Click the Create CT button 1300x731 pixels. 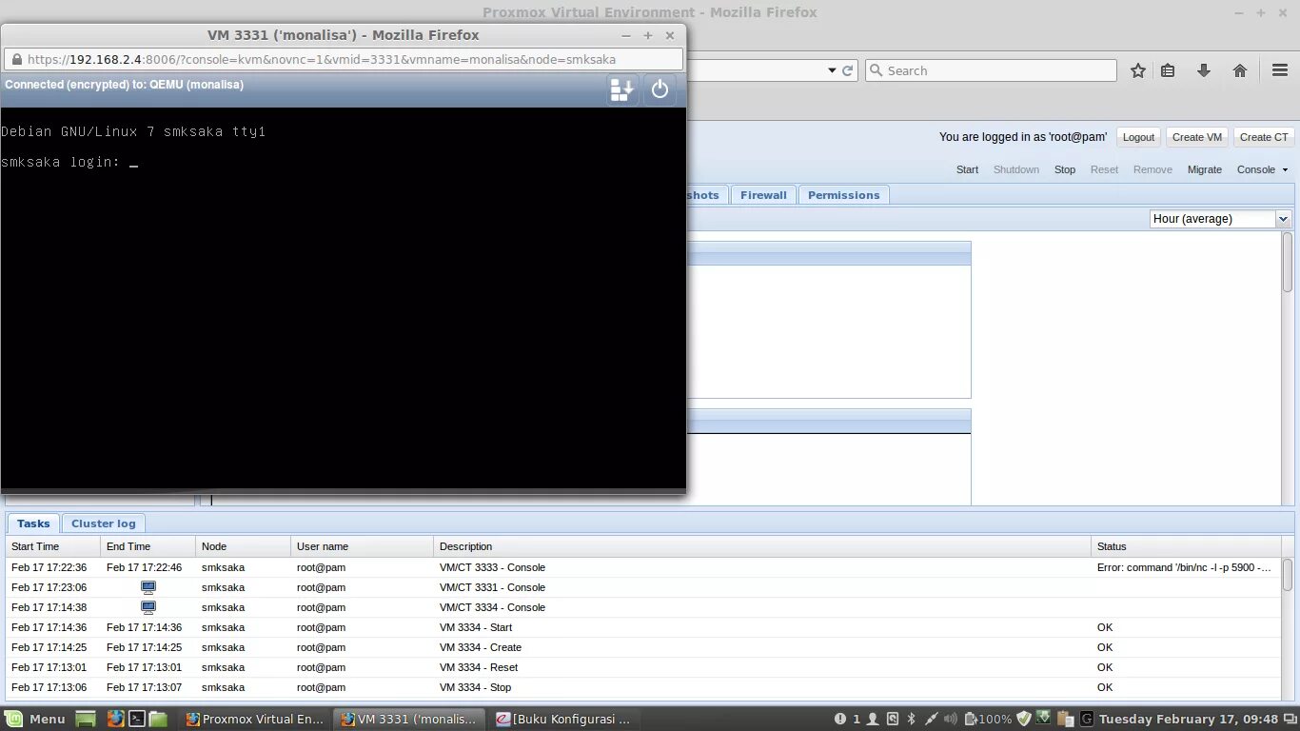(1264, 137)
